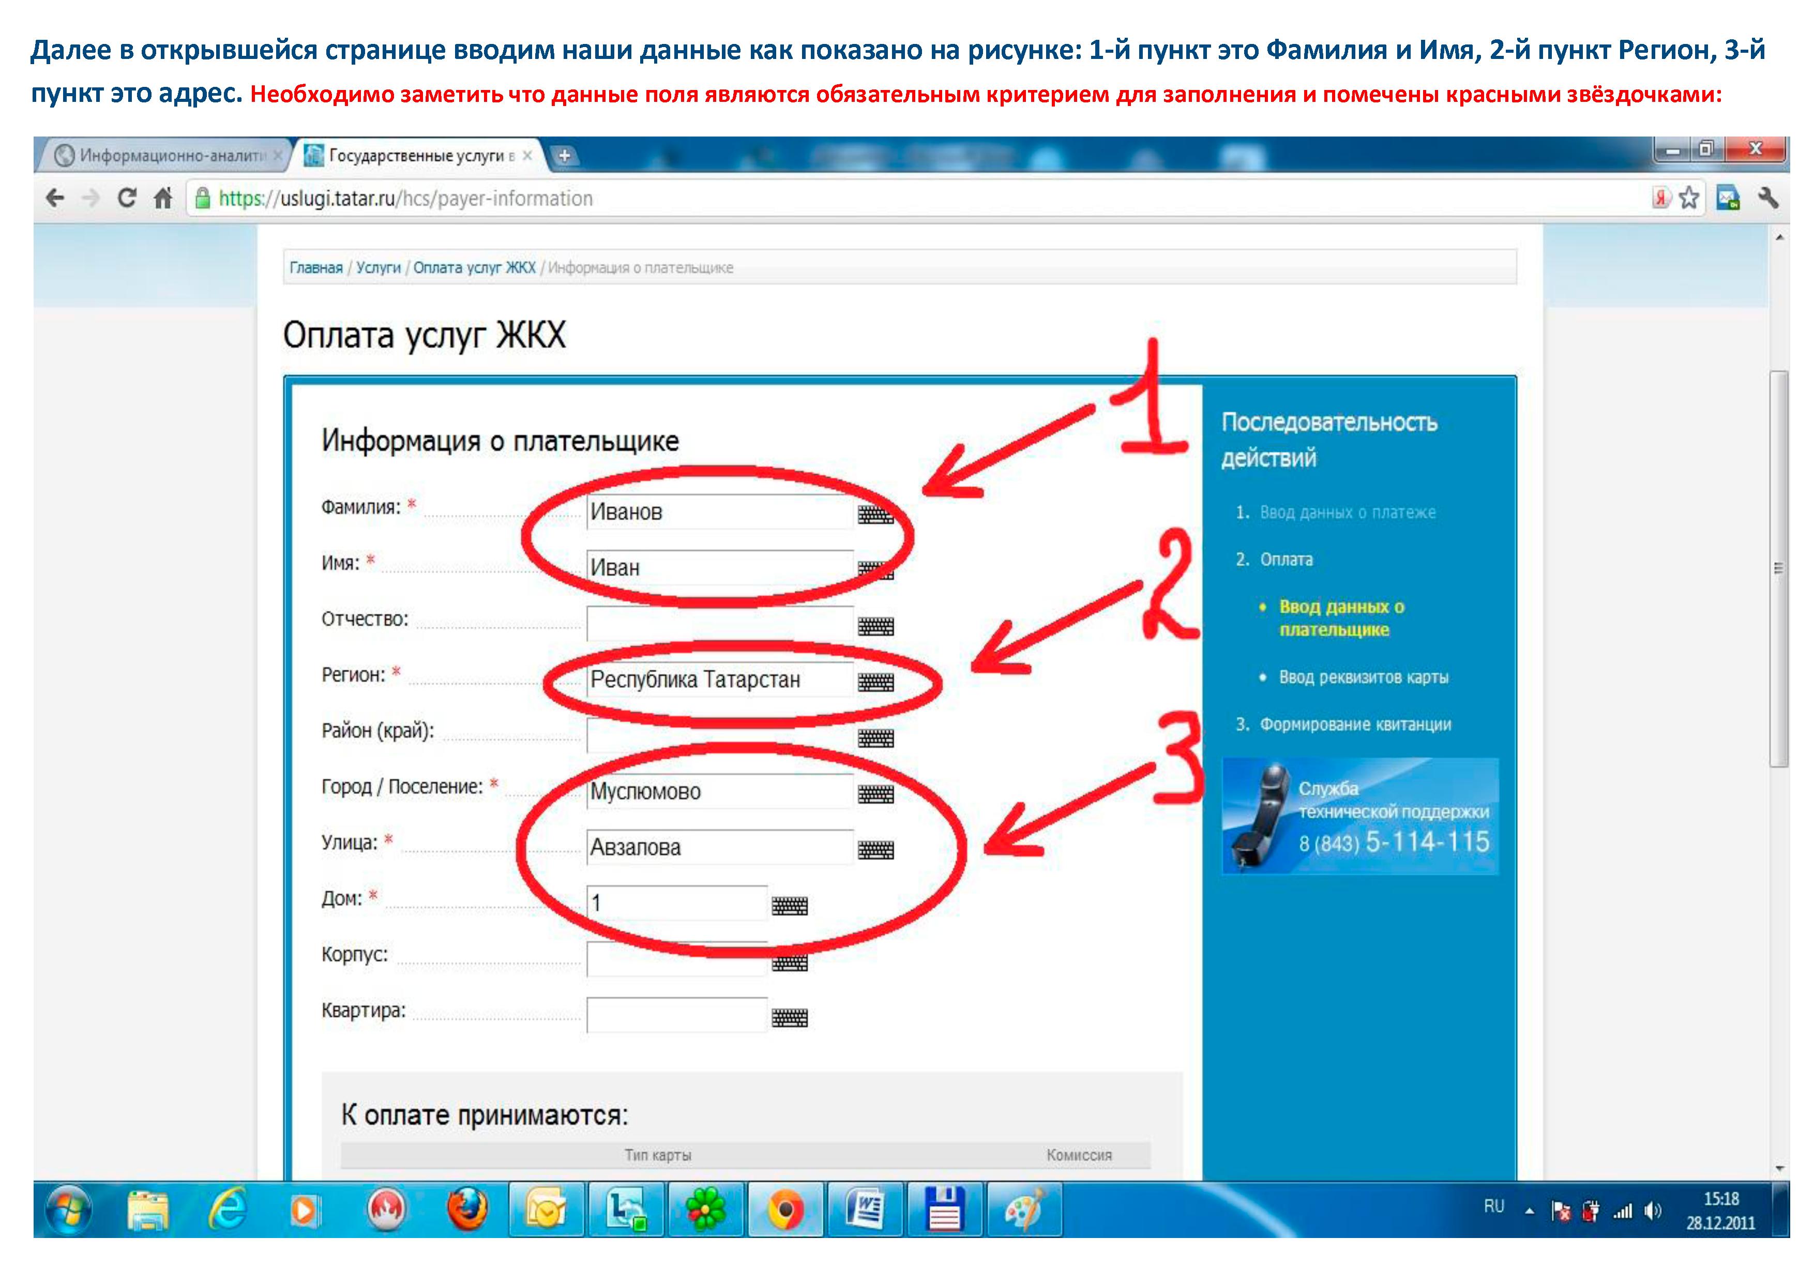This screenshot has height=1283, width=1814.
Task: Open virtual keyboard icon next to Отчество field
Action: click(x=875, y=626)
